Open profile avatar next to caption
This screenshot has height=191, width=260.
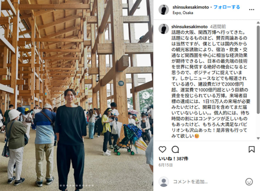pyautogui.click(x=164, y=29)
